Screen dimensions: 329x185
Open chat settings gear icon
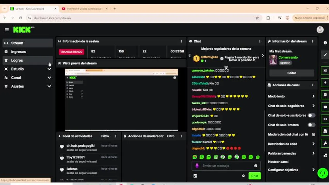[243, 176]
